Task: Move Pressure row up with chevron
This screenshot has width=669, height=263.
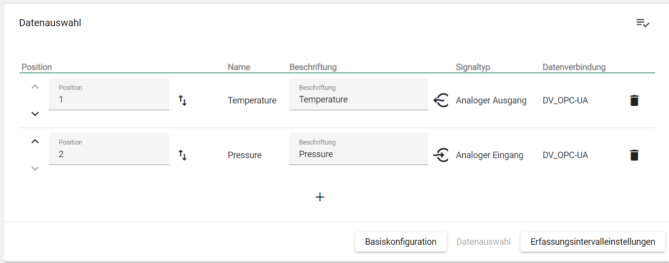Action: 35,141
